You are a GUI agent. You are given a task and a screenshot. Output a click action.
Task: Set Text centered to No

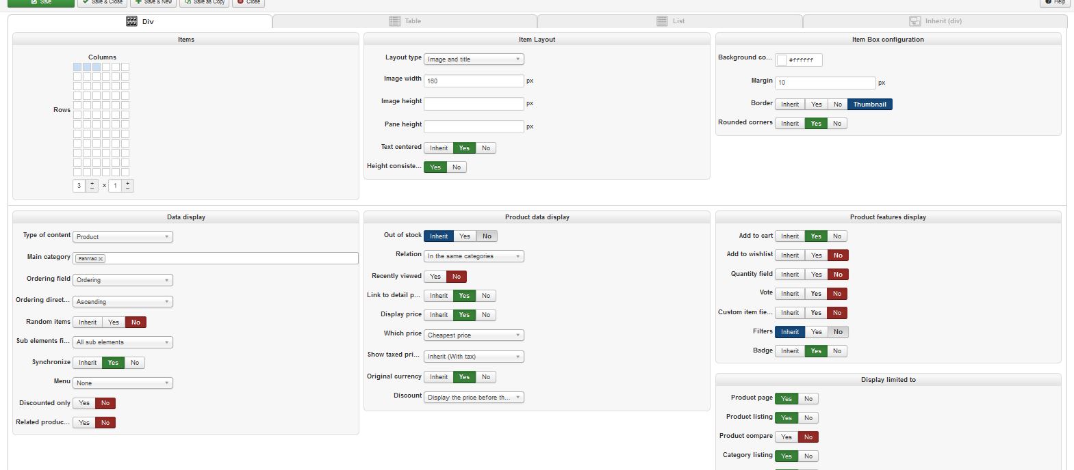point(486,148)
